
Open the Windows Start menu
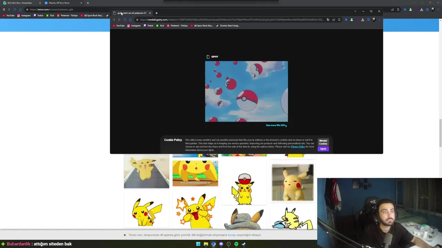point(198,244)
